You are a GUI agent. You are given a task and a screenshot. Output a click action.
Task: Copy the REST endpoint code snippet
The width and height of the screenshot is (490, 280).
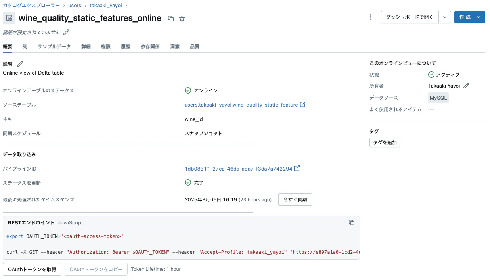tap(351, 222)
